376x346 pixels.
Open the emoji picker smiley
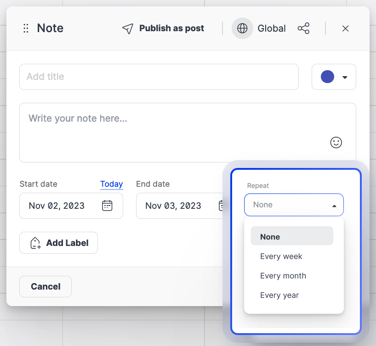(336, 142)
